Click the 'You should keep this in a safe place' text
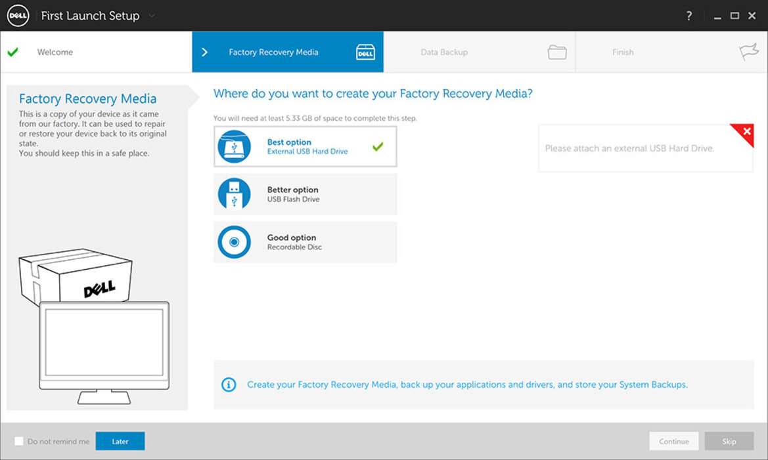This screenshot has height=460, width=768. coord(83,153)
